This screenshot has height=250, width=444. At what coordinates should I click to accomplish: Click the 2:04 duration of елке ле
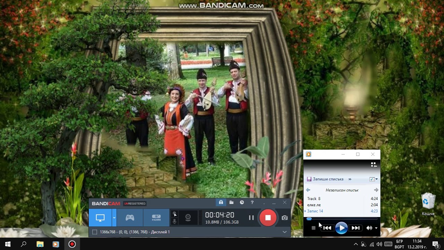(374, 205)
